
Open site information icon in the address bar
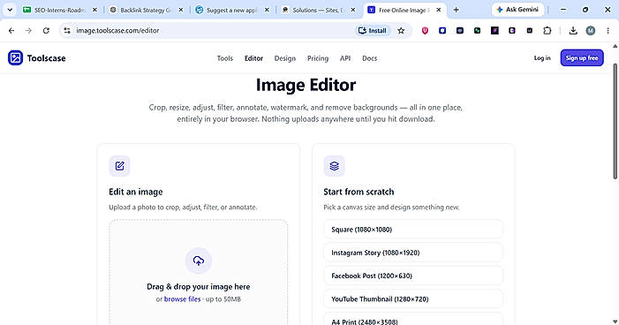pyautogui.click(x=67, y=30)
